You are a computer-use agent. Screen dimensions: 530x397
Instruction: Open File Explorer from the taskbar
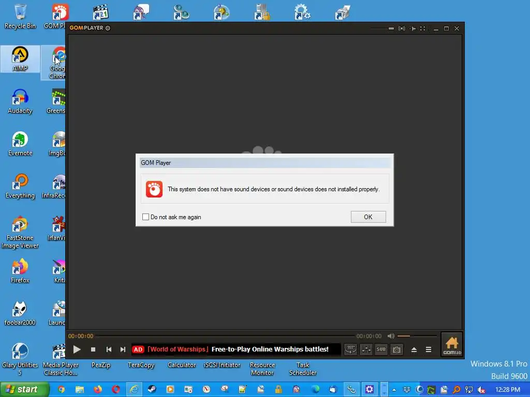[79, 390]
